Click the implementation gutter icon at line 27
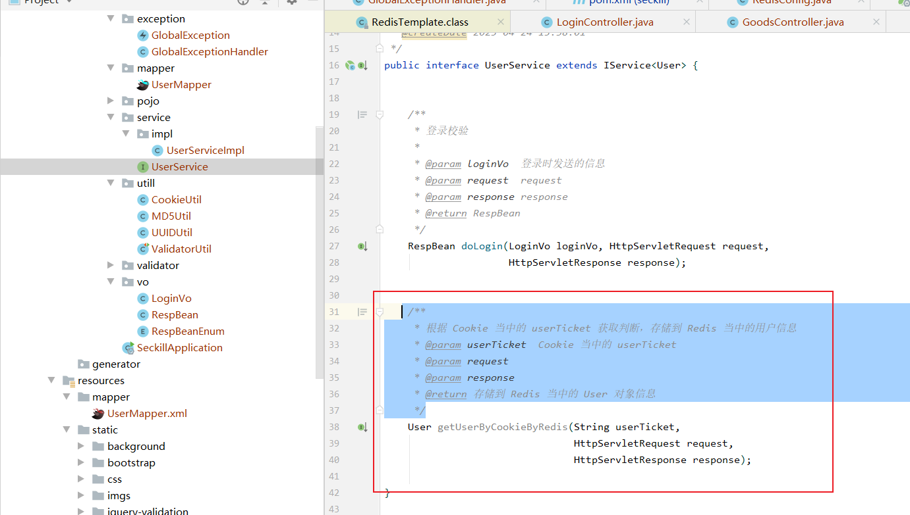910x515 pixels. 362,246
